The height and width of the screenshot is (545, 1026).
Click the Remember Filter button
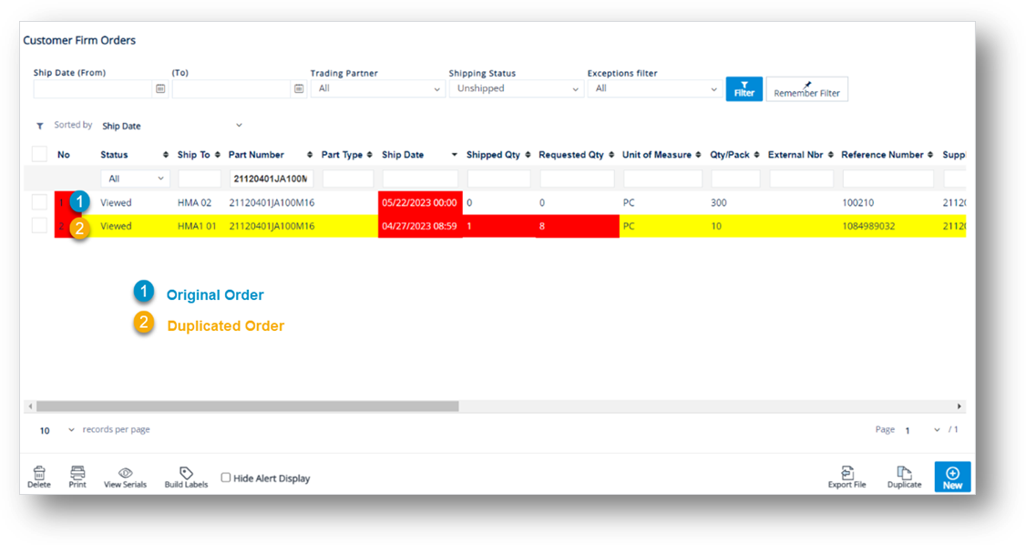point(806,89)
